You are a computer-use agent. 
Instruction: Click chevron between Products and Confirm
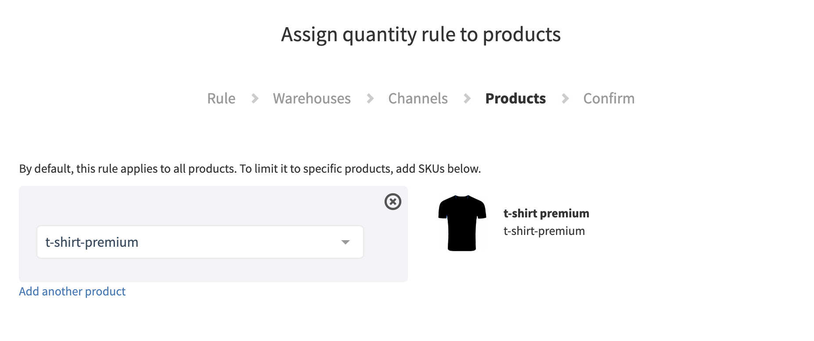click(565, 99)
